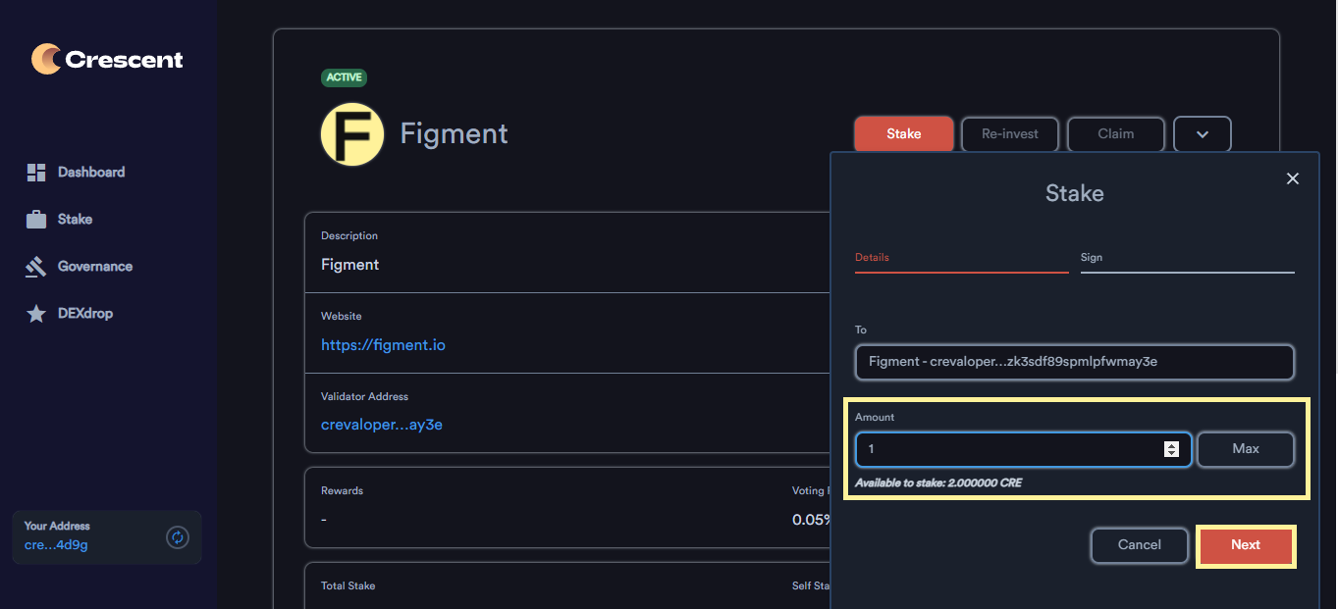
Task: Open the https://figment.io website link
Action: click(383, 345)
